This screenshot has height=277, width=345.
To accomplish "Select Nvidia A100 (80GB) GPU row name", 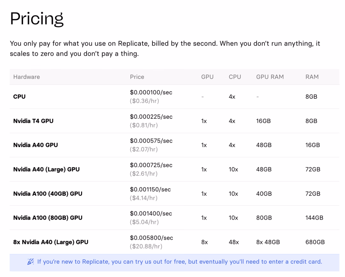I will tap(48, 218).
